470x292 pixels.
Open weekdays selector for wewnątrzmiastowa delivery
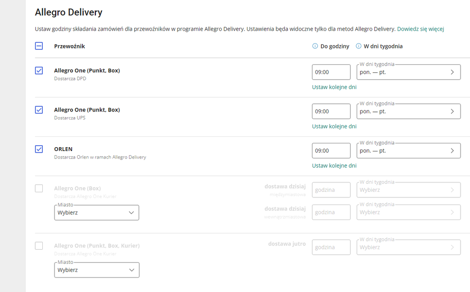[x=408, y=213]
